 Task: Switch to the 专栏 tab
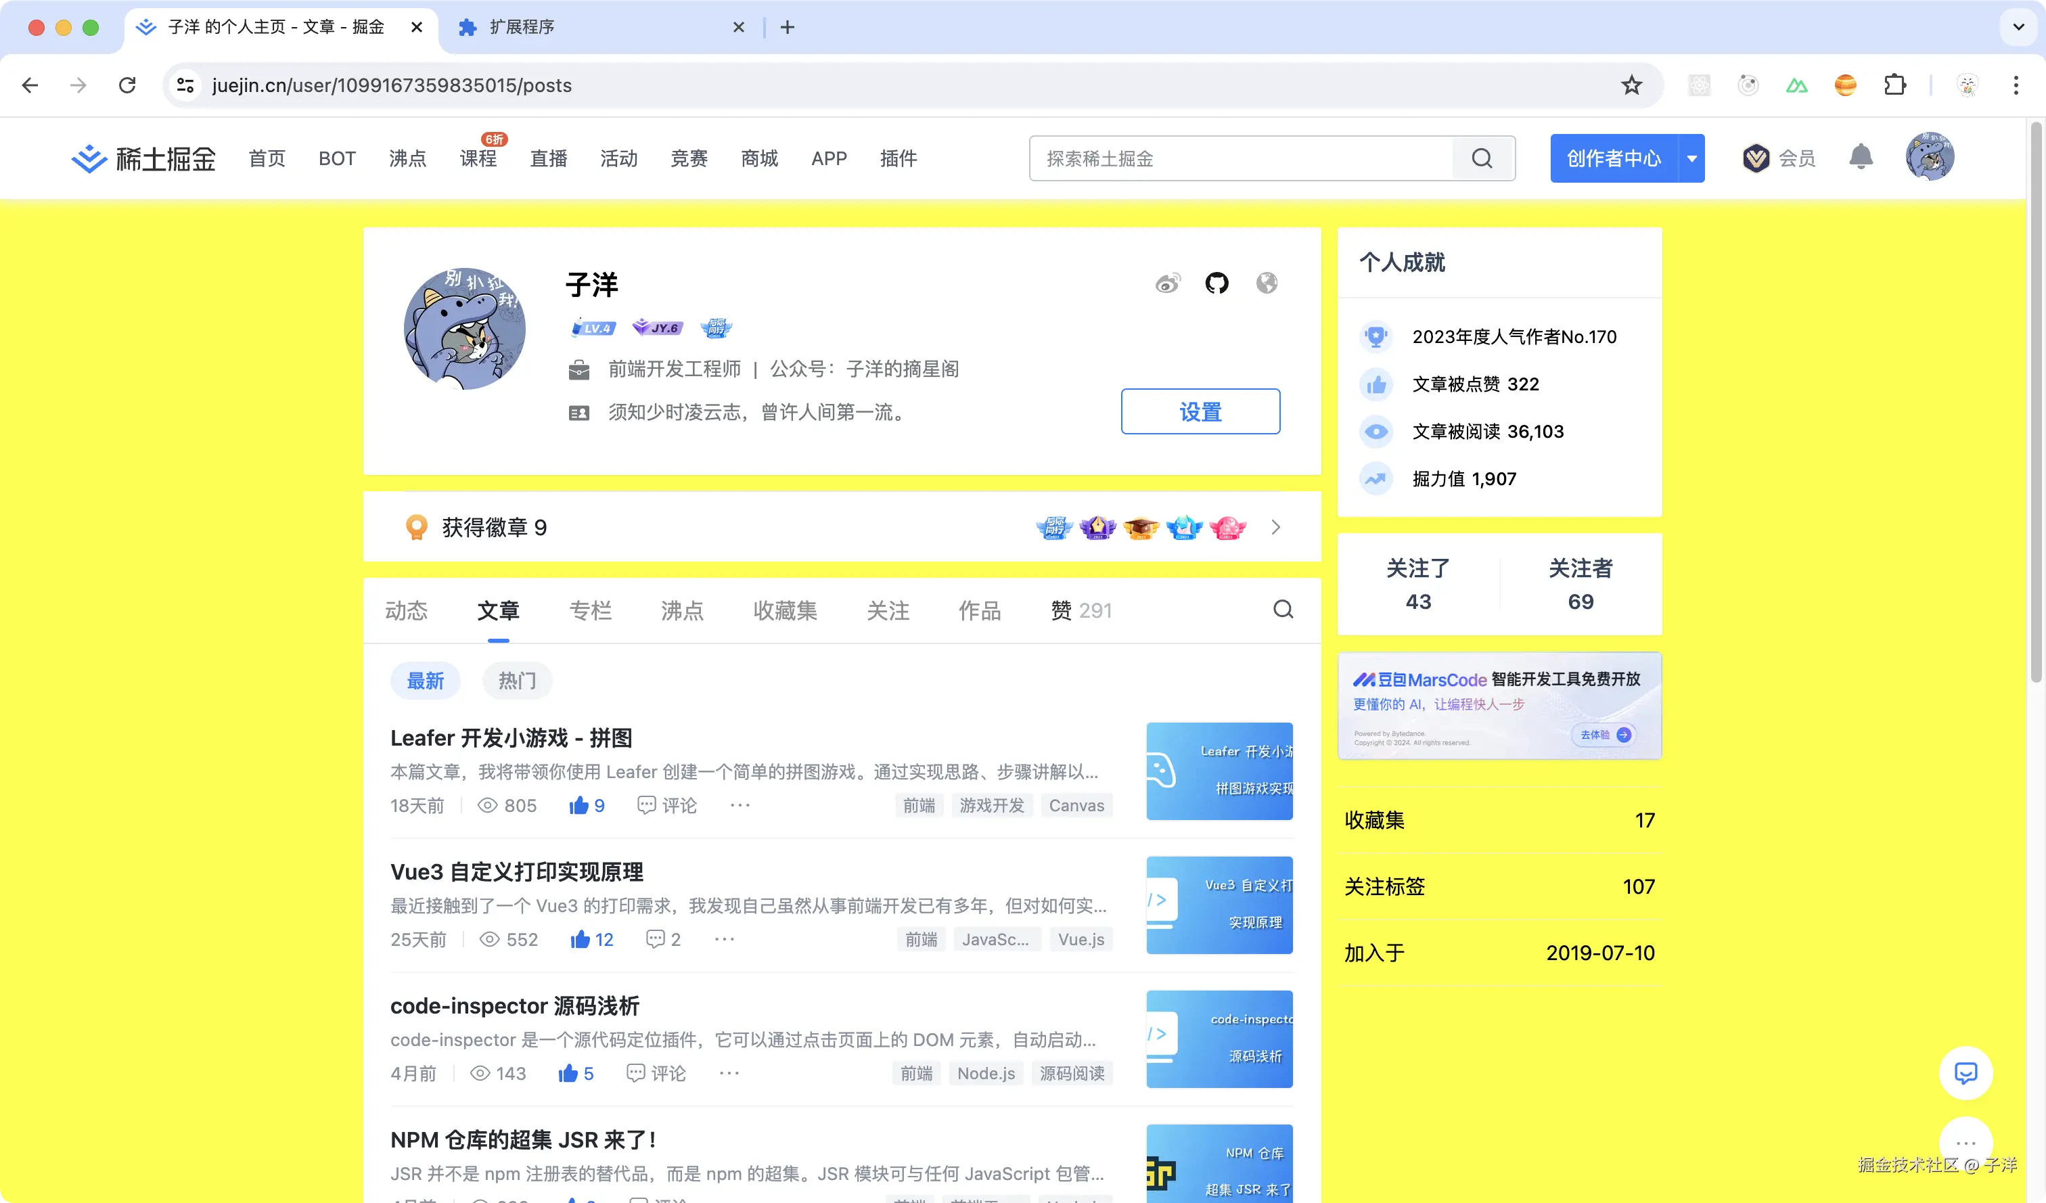pos(590,610)
